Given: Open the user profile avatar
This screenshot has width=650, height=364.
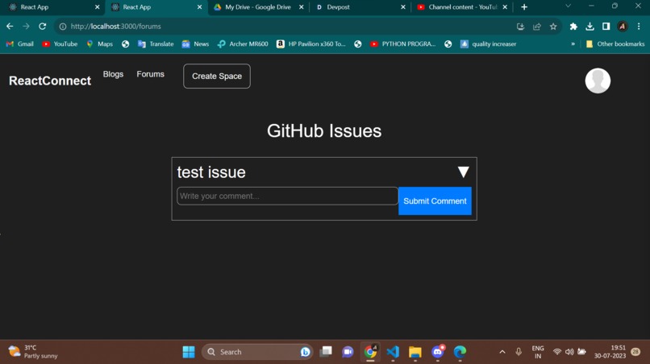Looking at the screenshot, I should [x=598, y=81].
